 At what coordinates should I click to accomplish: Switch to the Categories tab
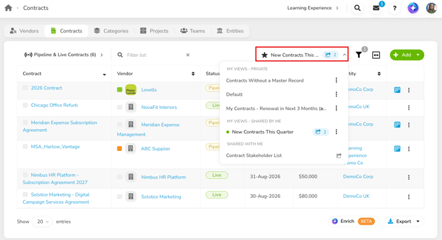coord(111,31)
